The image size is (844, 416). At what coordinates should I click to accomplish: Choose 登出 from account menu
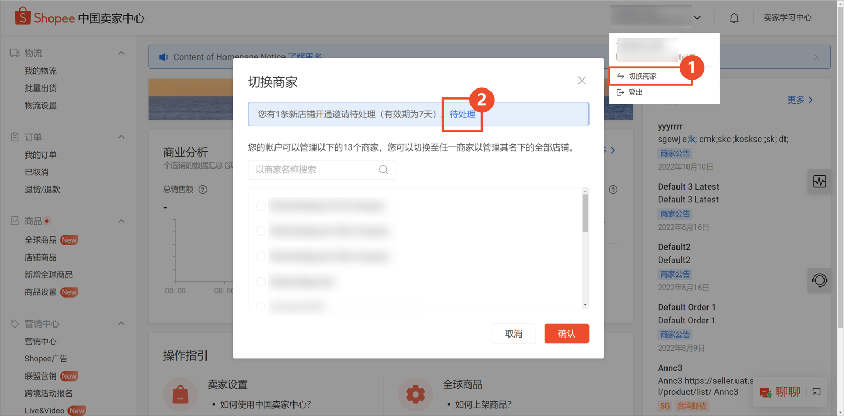coord(636,93)
